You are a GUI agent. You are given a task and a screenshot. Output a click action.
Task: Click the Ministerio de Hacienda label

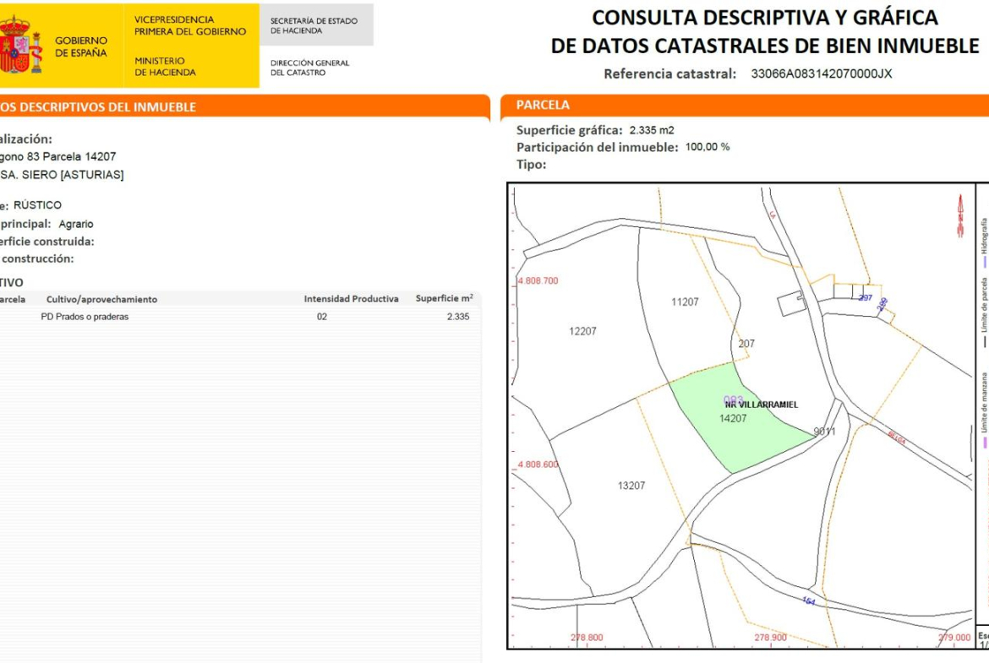coord(165,67)
